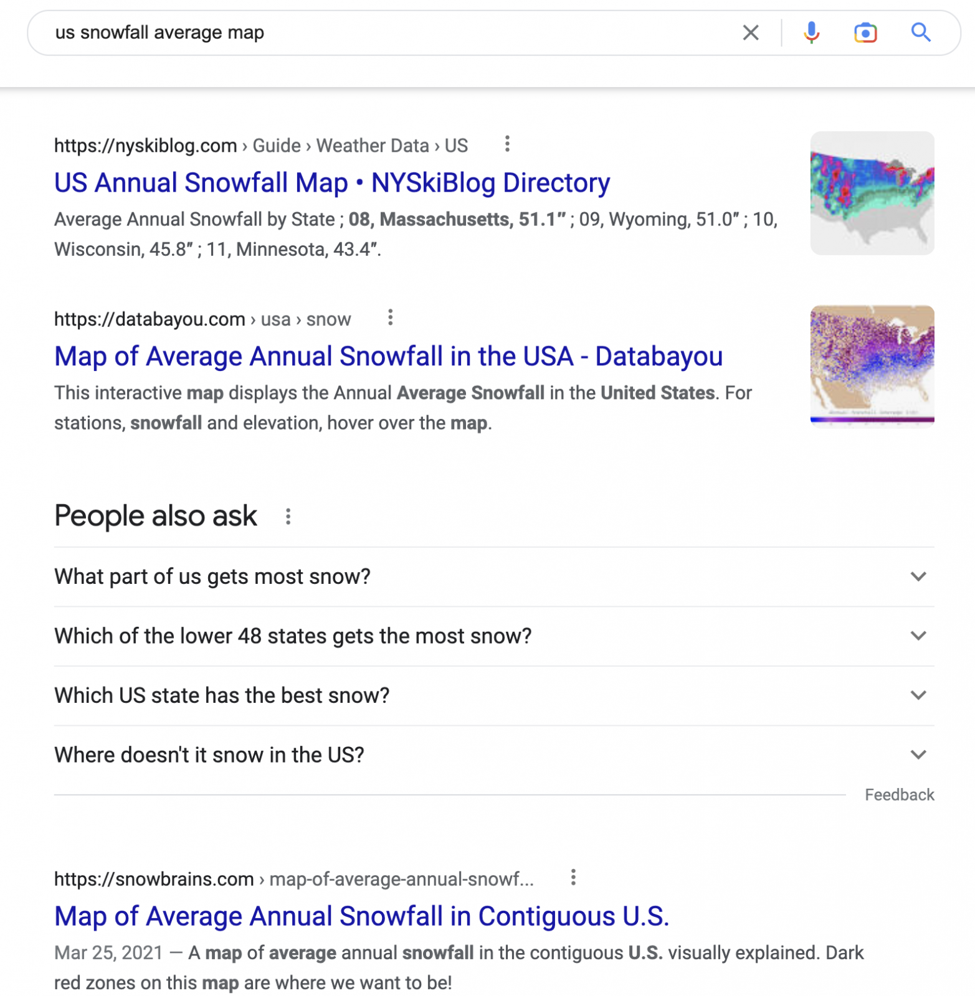The image size is (975, 996).
Task: Click the Databayou snowfall map thumbnail
Action: coord(872,365)
